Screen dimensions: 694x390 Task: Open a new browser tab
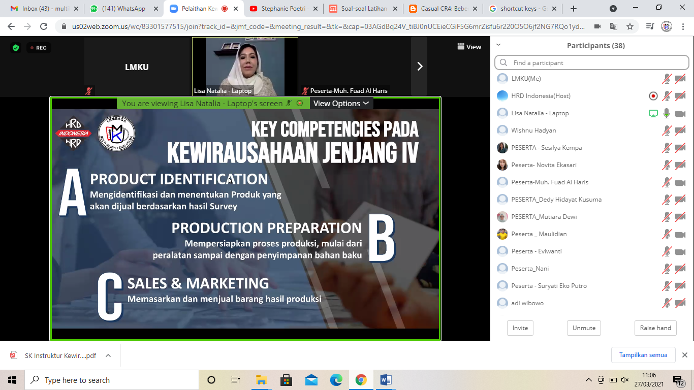(574, 9)
